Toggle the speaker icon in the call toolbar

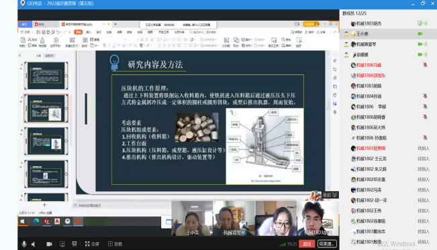coord(34,244)
